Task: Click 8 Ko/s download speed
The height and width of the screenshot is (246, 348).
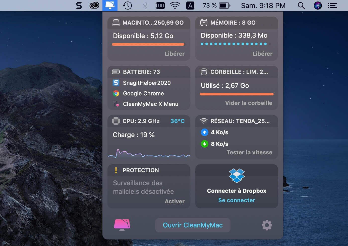Action: point(219,144)
